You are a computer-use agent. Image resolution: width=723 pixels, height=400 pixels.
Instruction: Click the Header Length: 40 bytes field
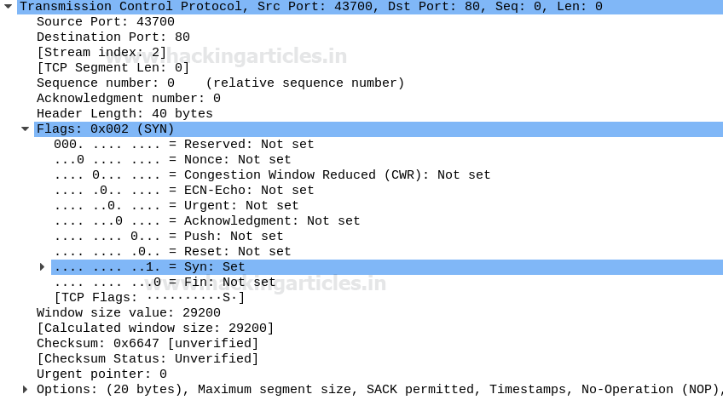pyautogui.click(x=124, y=114)
